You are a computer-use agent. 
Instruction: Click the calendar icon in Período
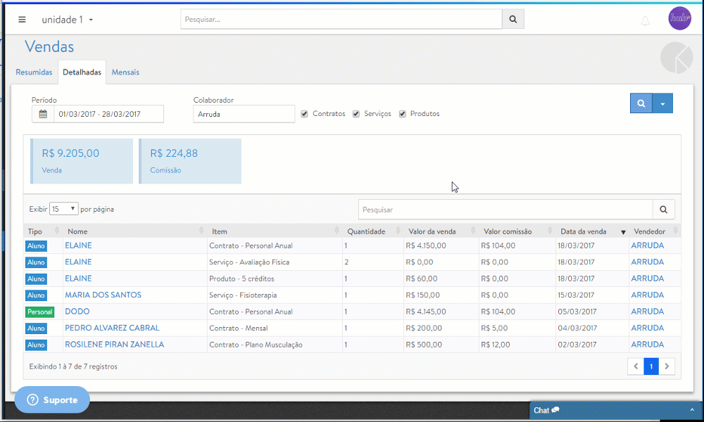[x=43, y=114]
